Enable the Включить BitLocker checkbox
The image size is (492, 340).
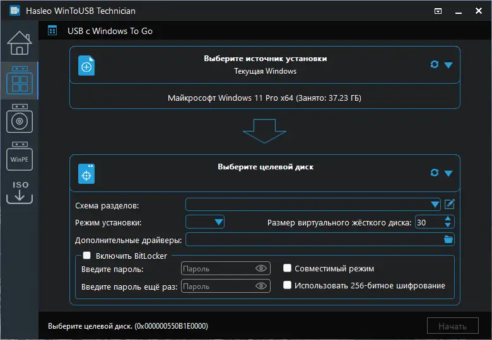pyautogui.click(x=87, y=256)
